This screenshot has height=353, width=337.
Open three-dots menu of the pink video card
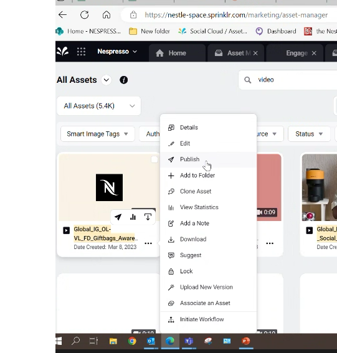[x=270, y=243]
